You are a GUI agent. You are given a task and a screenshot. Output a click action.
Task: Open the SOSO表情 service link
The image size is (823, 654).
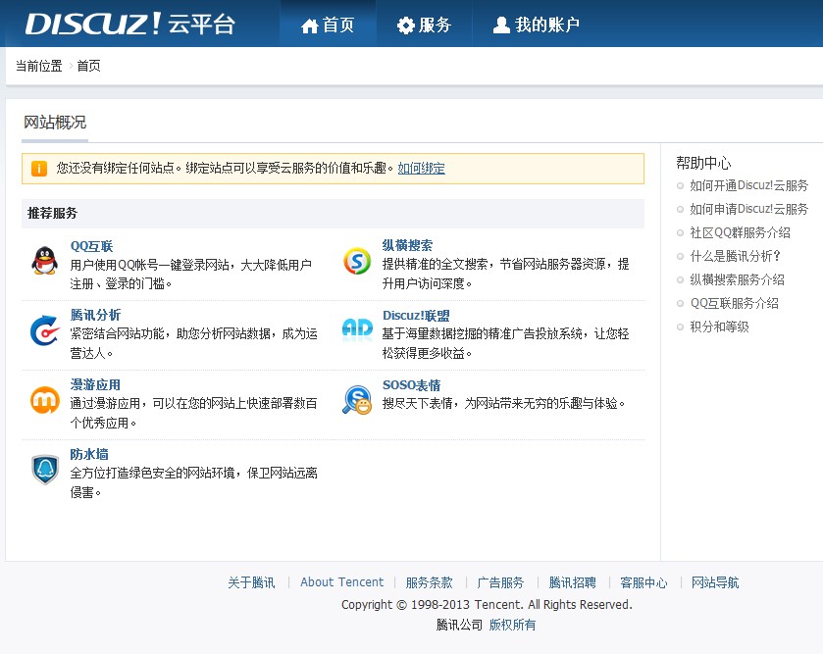(412, 385)
